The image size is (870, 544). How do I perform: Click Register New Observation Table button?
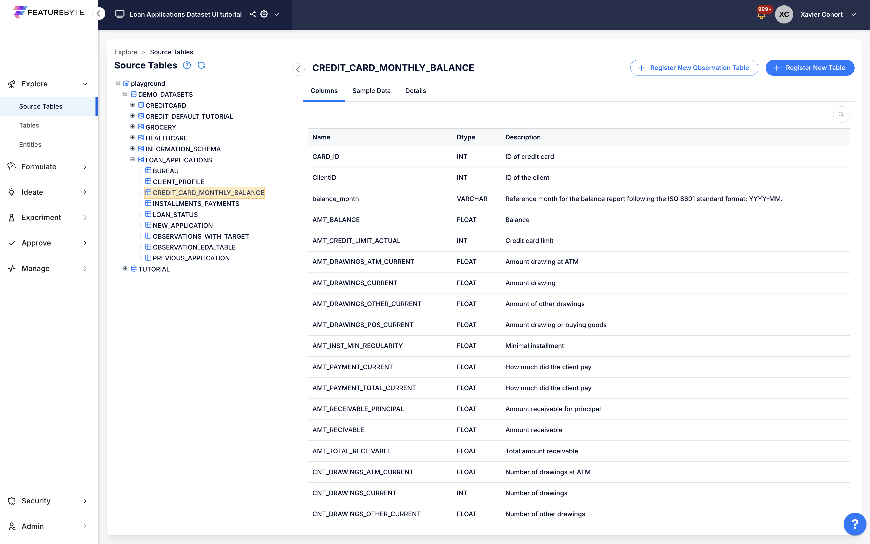tap(694, 68)
